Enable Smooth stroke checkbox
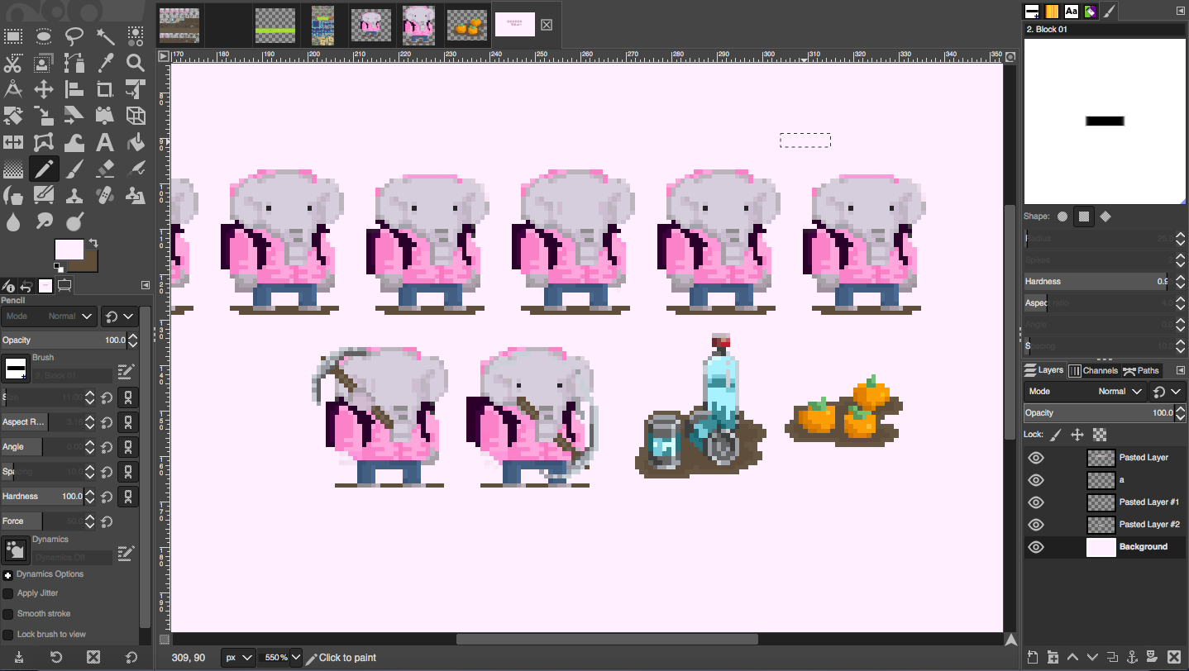Image resolution: width=1189 pixels, height=671 pixels. click(x=8, y=614)
